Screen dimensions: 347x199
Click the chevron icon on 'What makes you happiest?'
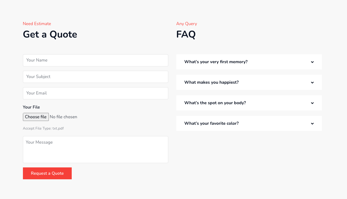[312, 83]
